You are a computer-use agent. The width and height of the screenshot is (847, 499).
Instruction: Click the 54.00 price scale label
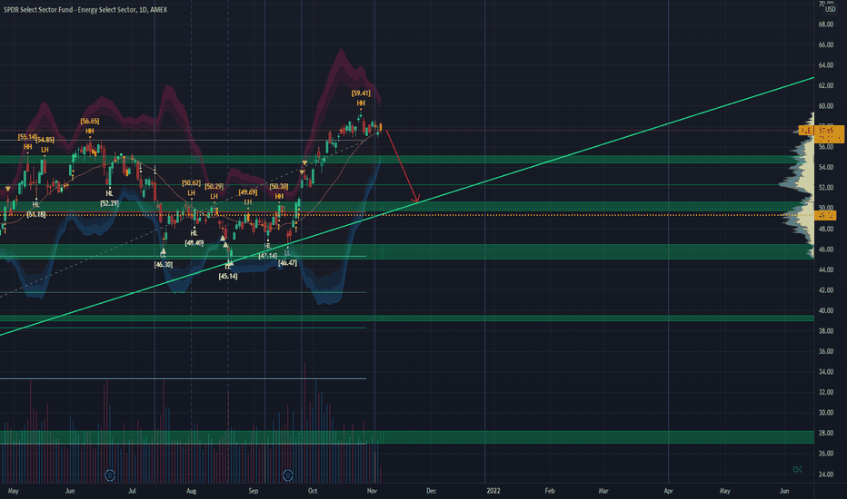[x=825, y=167]
